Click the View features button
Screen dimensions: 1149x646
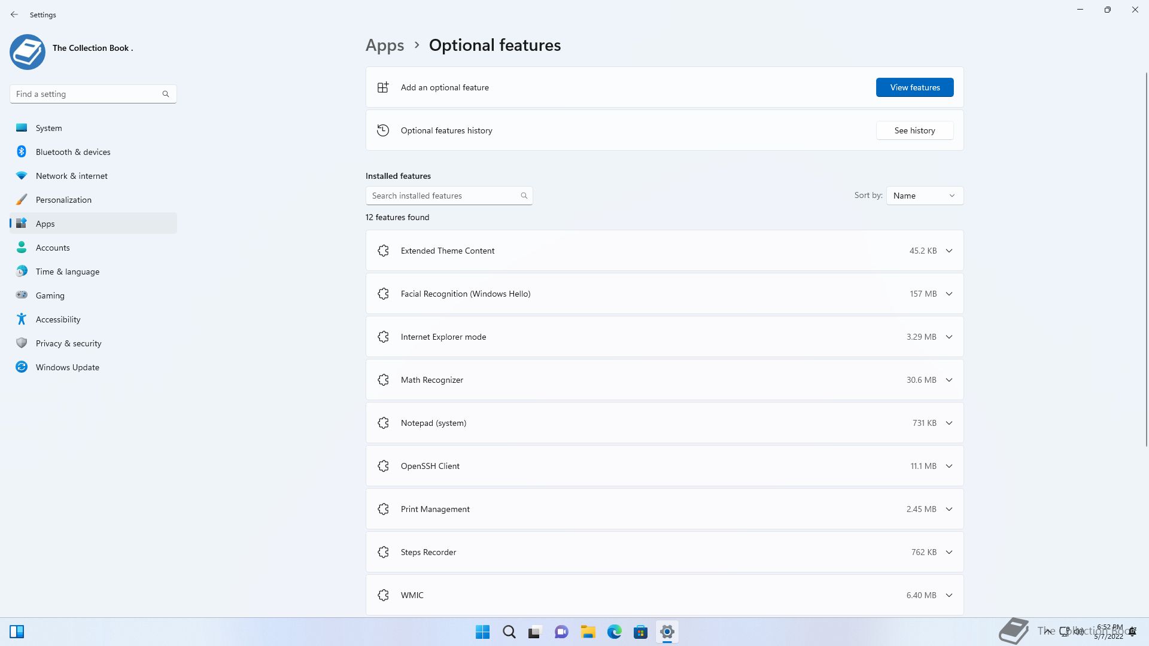pyautogui.click(x=914, y=87)
